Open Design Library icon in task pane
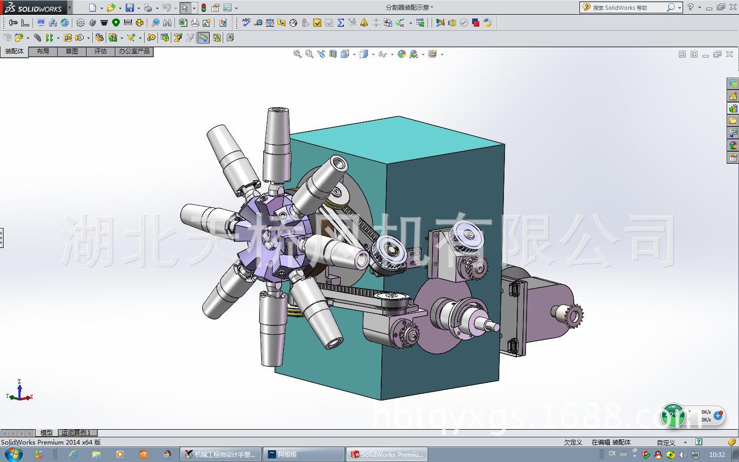This screenshot has height=462, width=739. pos(733,108)
